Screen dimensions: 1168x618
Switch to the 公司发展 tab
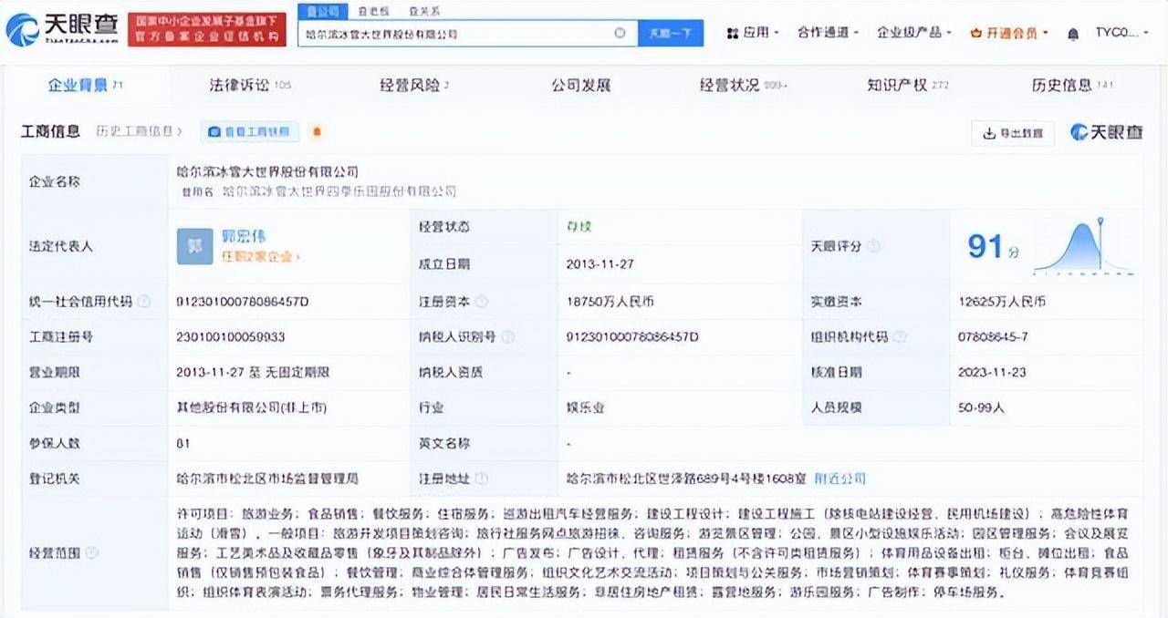[x=580, y=85]
